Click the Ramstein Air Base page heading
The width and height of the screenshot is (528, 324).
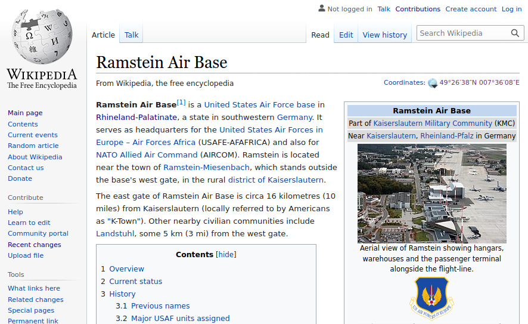[161, 63]
